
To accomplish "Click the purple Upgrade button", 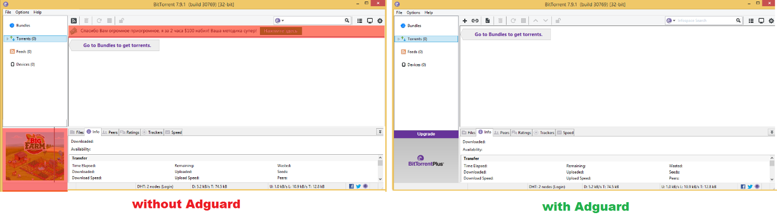I will coord(426,134).
